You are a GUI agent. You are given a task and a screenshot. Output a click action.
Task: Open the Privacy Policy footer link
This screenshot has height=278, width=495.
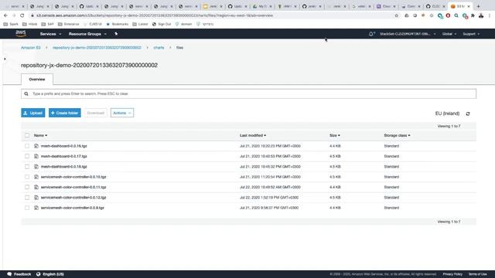pyautogui.click(x=452, y=274)
